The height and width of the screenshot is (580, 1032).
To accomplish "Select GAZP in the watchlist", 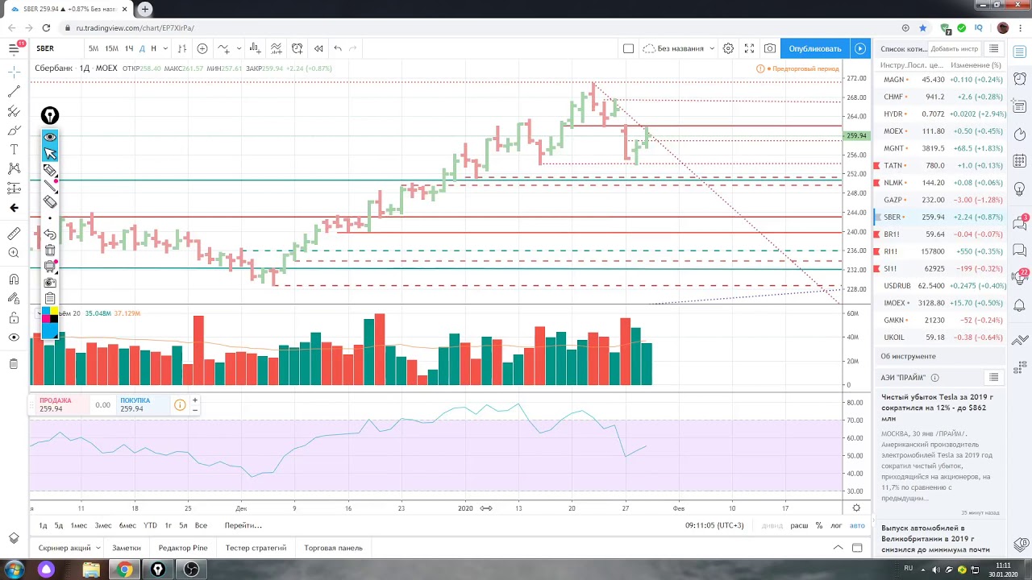I will pos(940,200).
